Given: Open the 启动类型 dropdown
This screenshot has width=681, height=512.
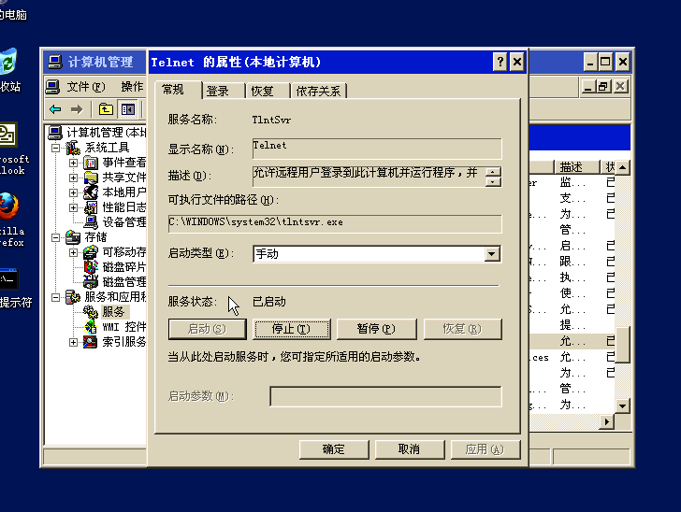Looking at the screenshot, I should pos(492,254).
